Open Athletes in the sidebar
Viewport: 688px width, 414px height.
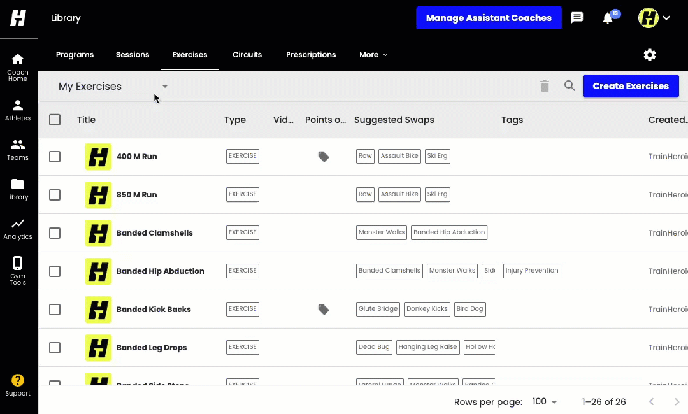(18, 111)
